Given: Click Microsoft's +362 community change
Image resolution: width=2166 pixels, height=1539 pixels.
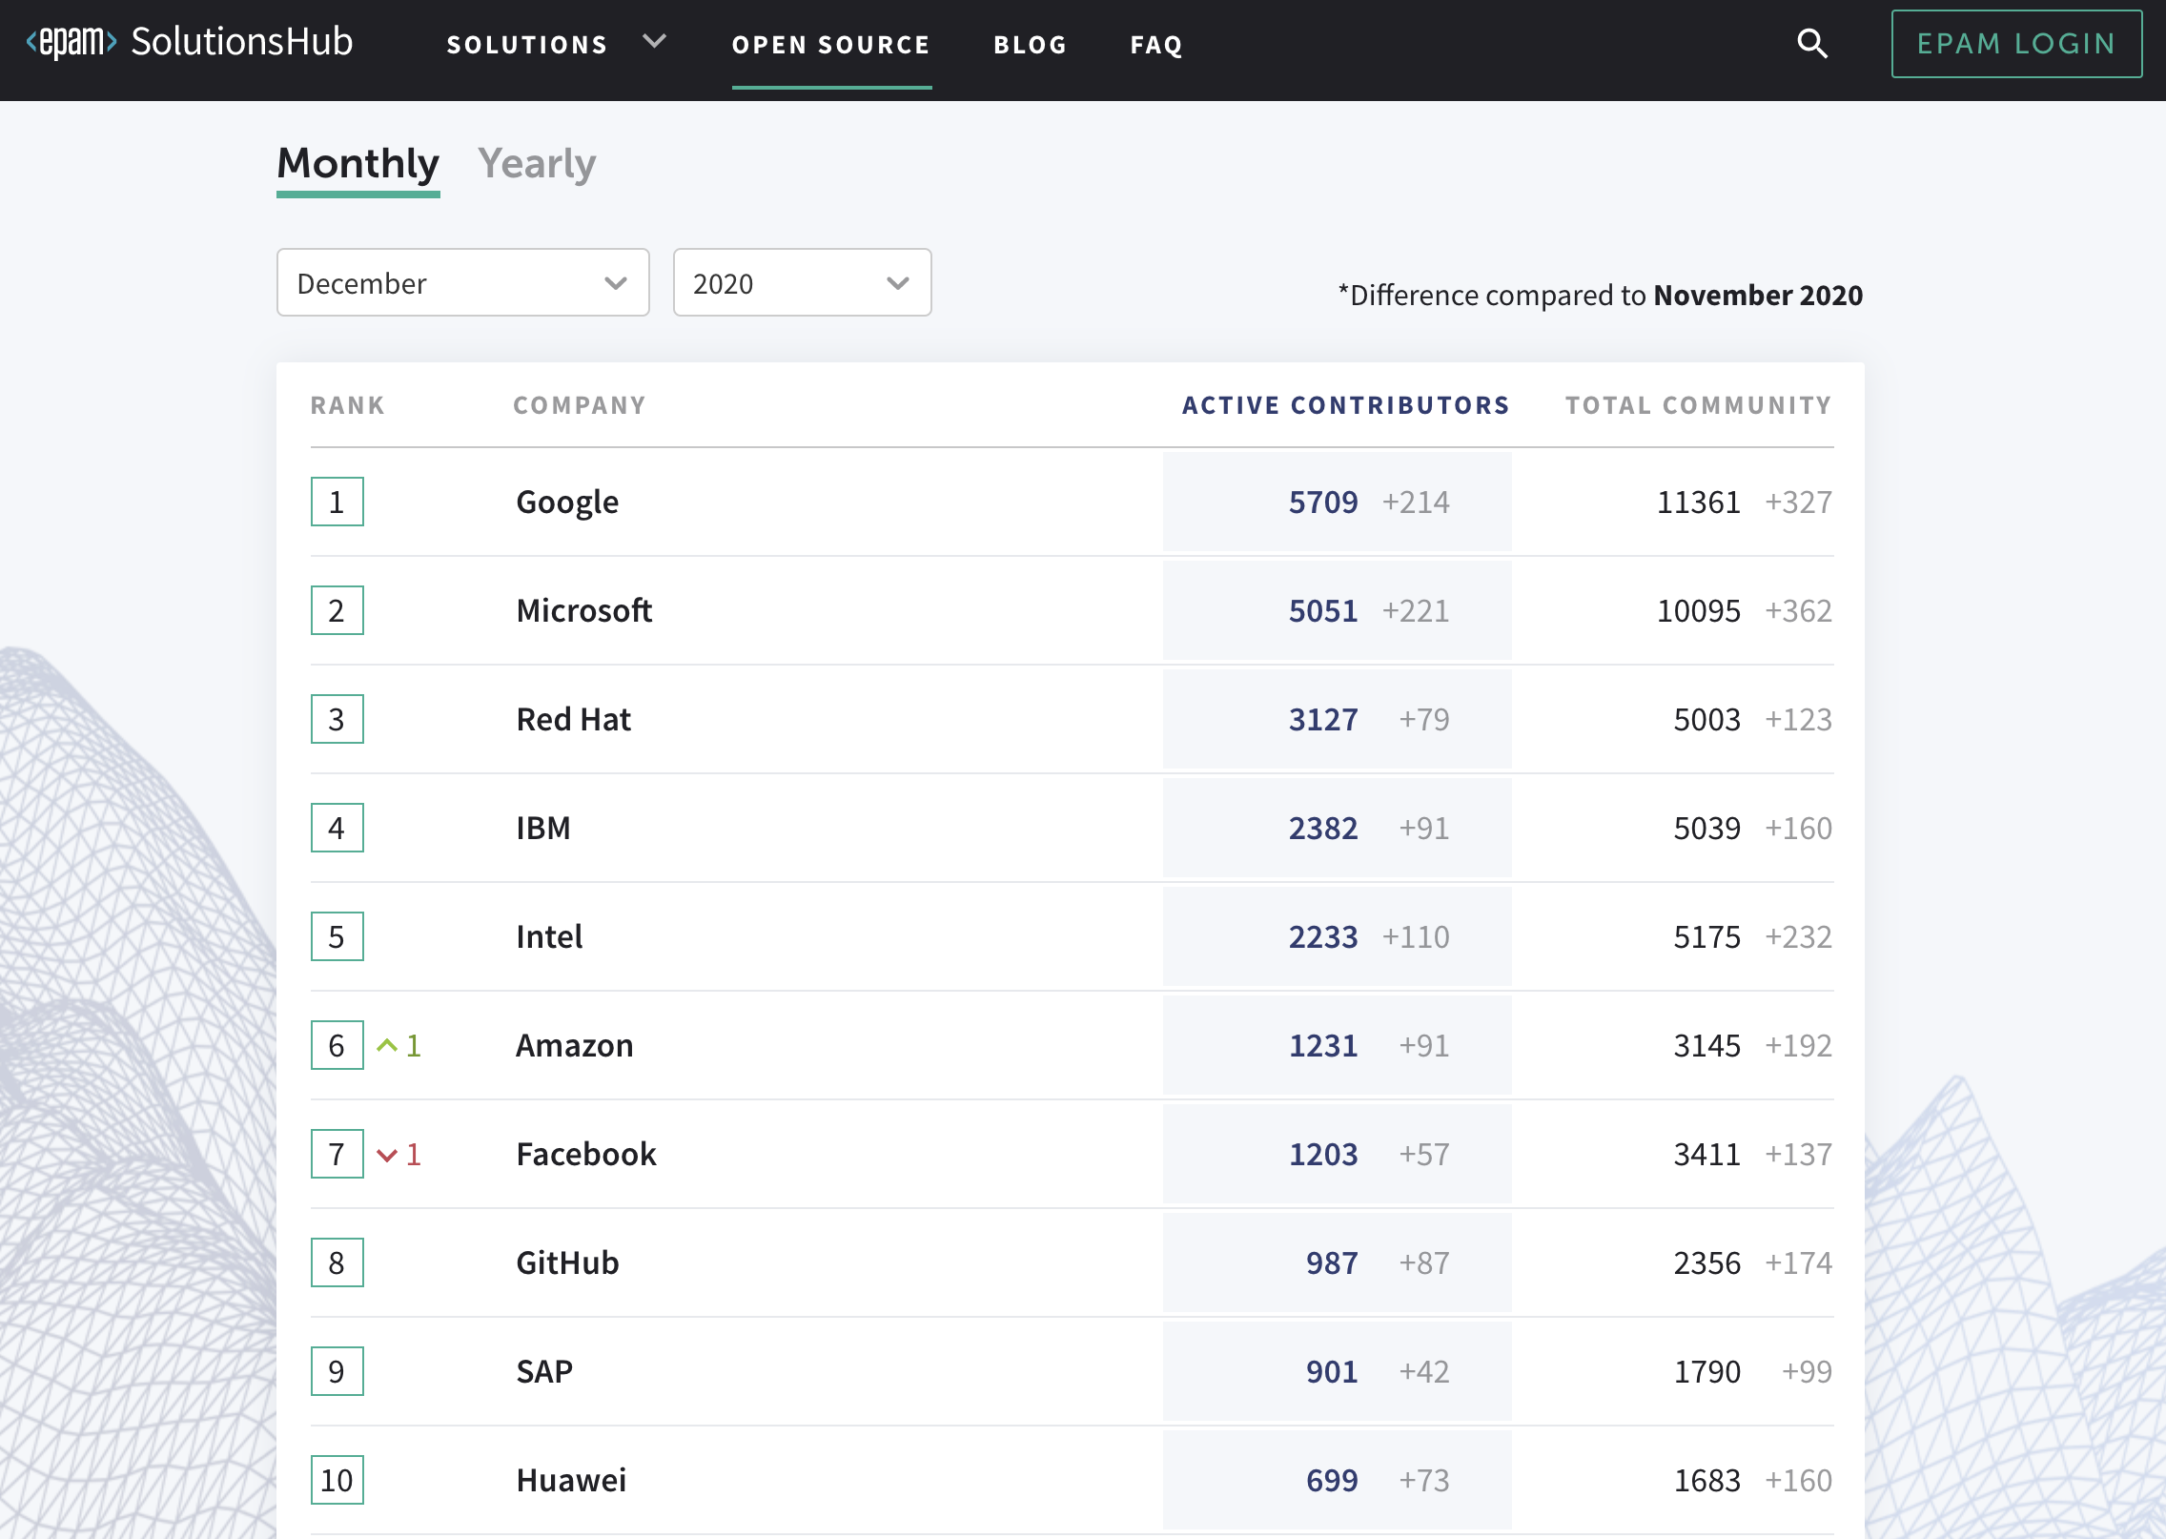Looking at the screenshot, I should (1799, 610).
